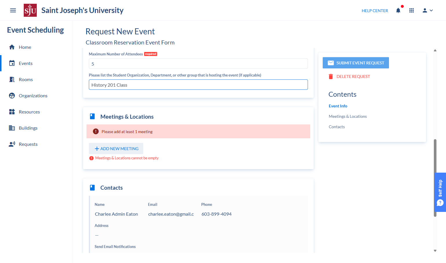Image resolution: width=446 pixels, height=263 pixels.
Task: Click the contact phone 603-899-4094
Action: [216, 214]
